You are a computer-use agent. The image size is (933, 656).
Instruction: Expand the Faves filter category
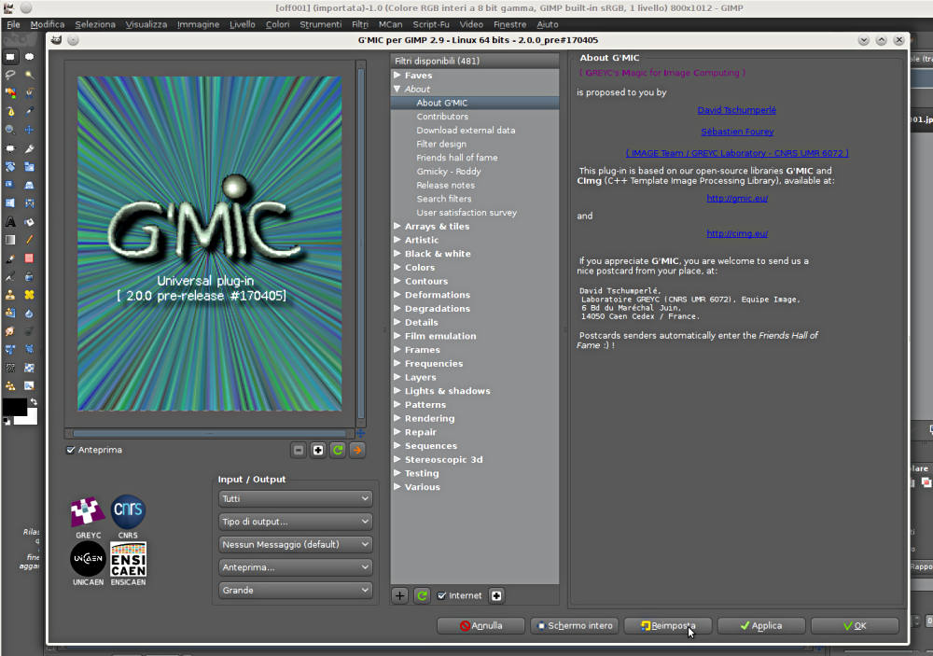click(x=397, y=75)
